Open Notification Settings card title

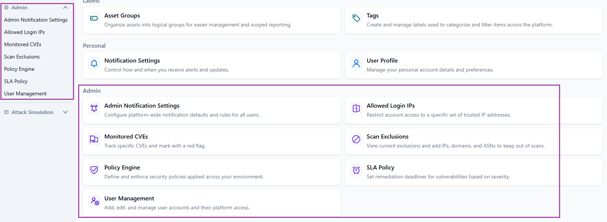coord(132,61)
